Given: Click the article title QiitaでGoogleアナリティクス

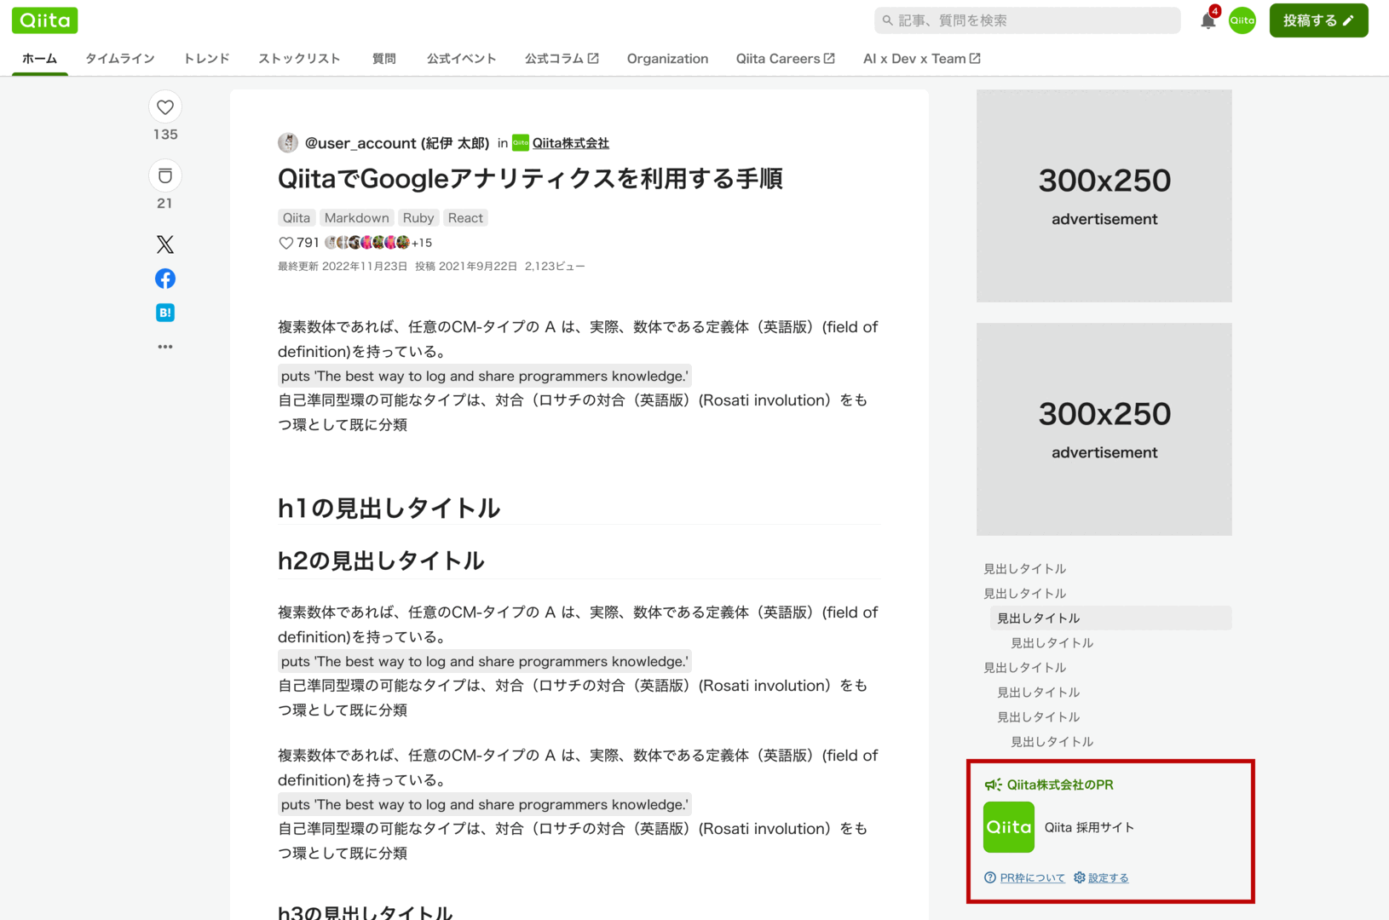Looking at the screenshot, I should (x=530, y=179).
